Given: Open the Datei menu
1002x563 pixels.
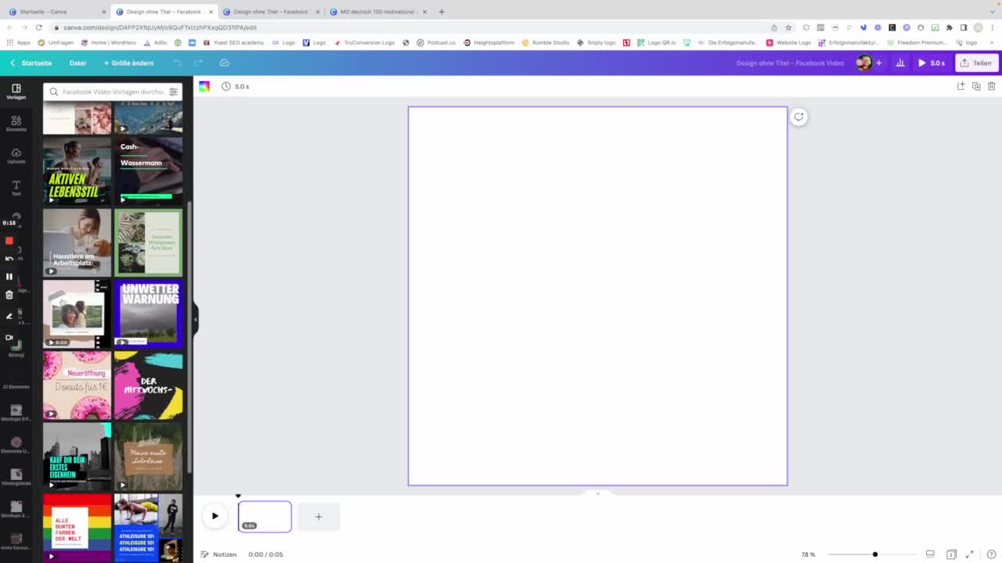Looking at the screenshot, I should pyautogui.click(x=77, y=63).
